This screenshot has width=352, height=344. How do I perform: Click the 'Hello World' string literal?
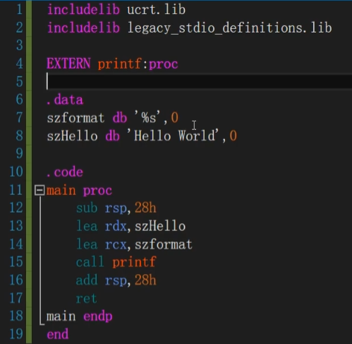(x=173, y=136)
